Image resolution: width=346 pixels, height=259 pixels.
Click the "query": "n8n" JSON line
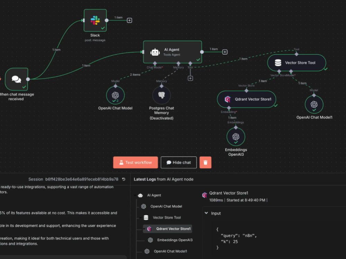tap(239, 235)
